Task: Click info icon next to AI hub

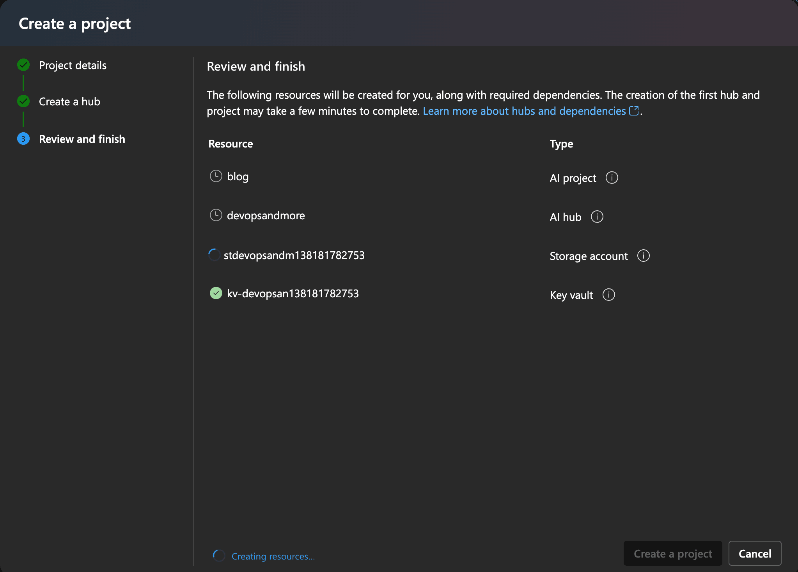Action: coord(597,217)
